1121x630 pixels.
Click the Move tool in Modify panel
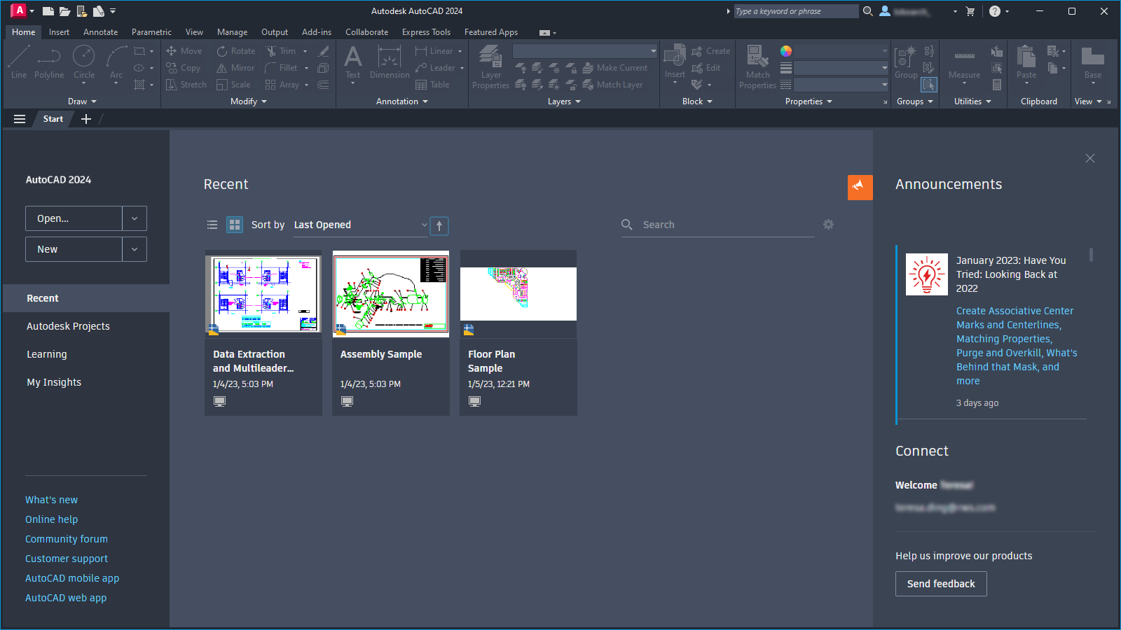click(x=184, y=50)
